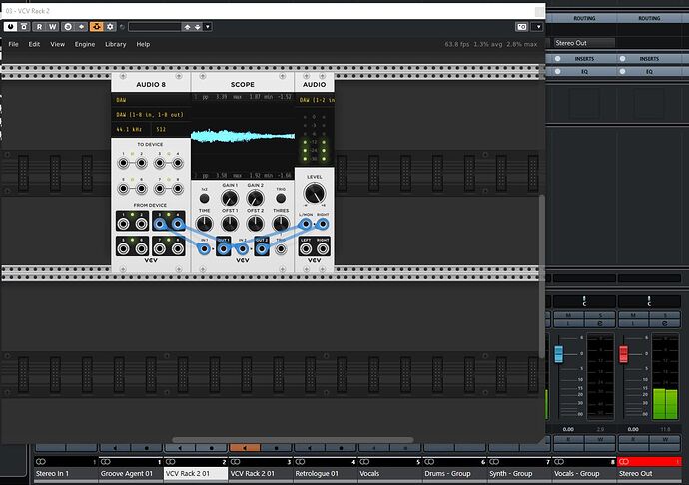Click the Scope OUT 1 jack
The width and height of the screenshot is (689, 485).
coord(224,249)
